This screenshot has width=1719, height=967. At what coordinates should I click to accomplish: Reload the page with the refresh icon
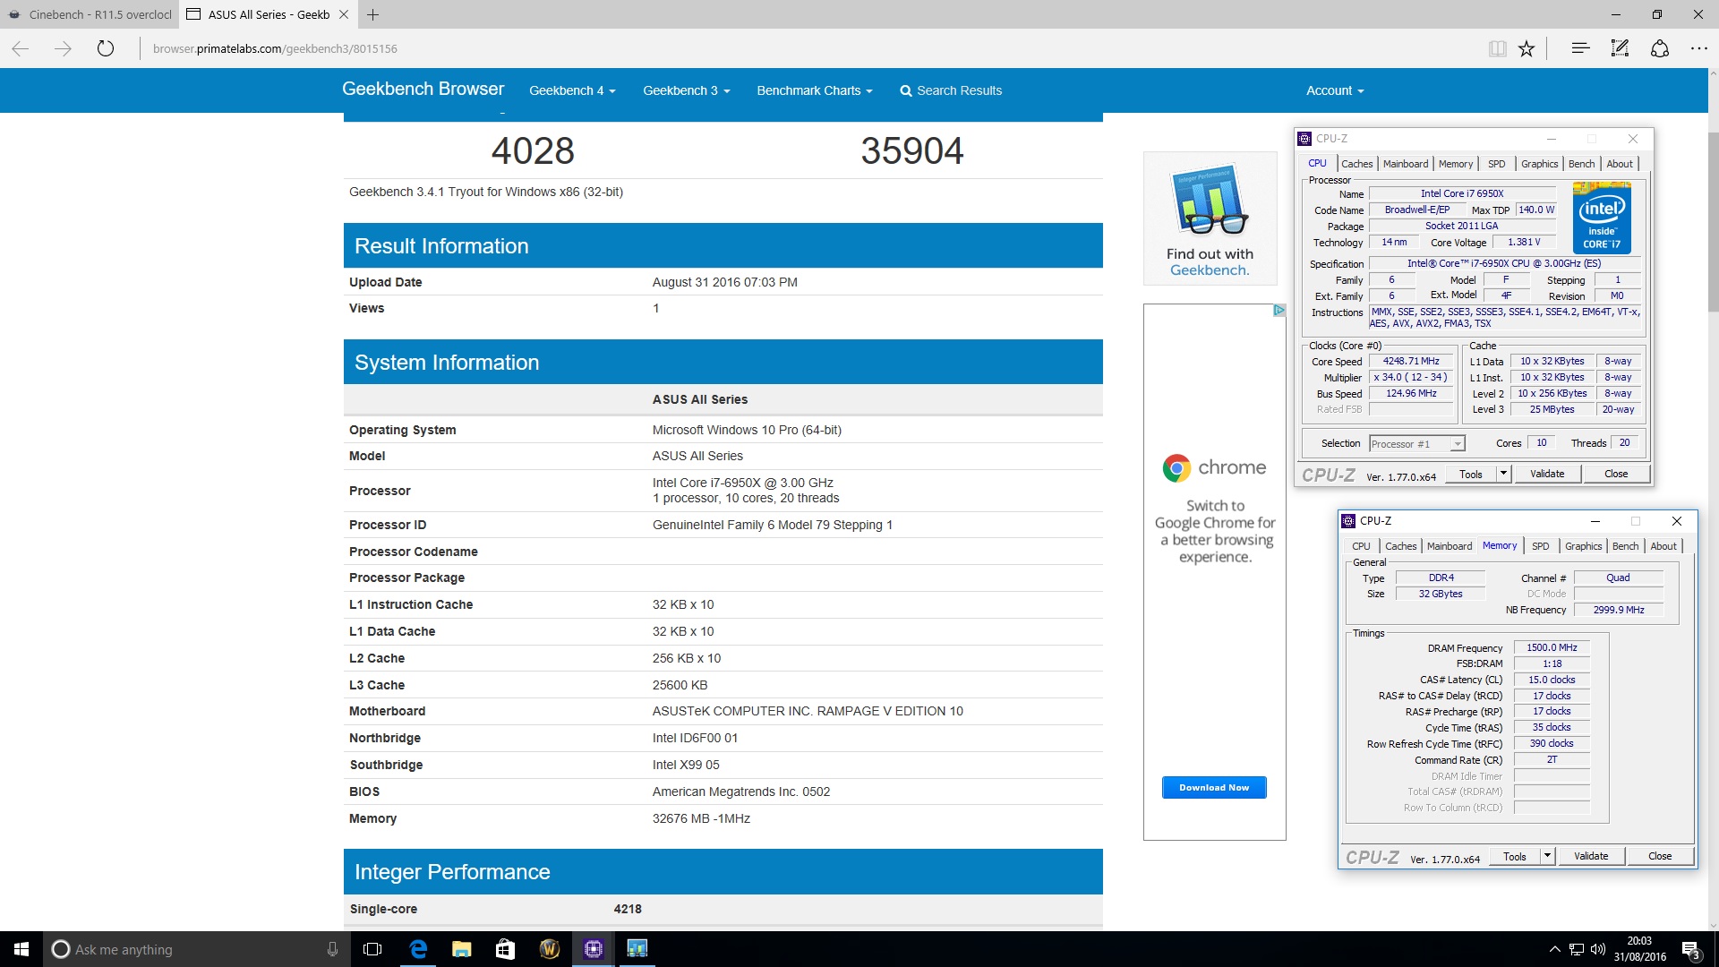[x=106, y=48]
